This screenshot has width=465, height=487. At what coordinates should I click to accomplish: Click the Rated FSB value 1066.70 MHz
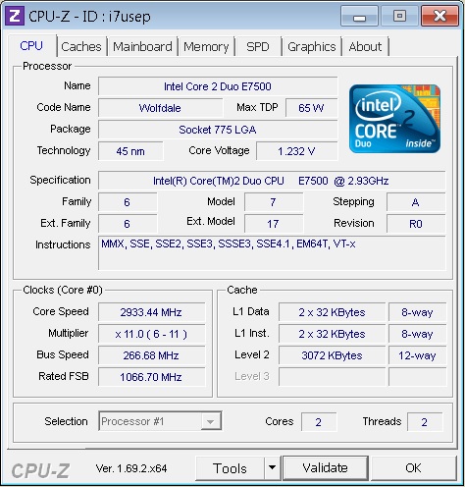pyautogui.click(x=151, y=377)
